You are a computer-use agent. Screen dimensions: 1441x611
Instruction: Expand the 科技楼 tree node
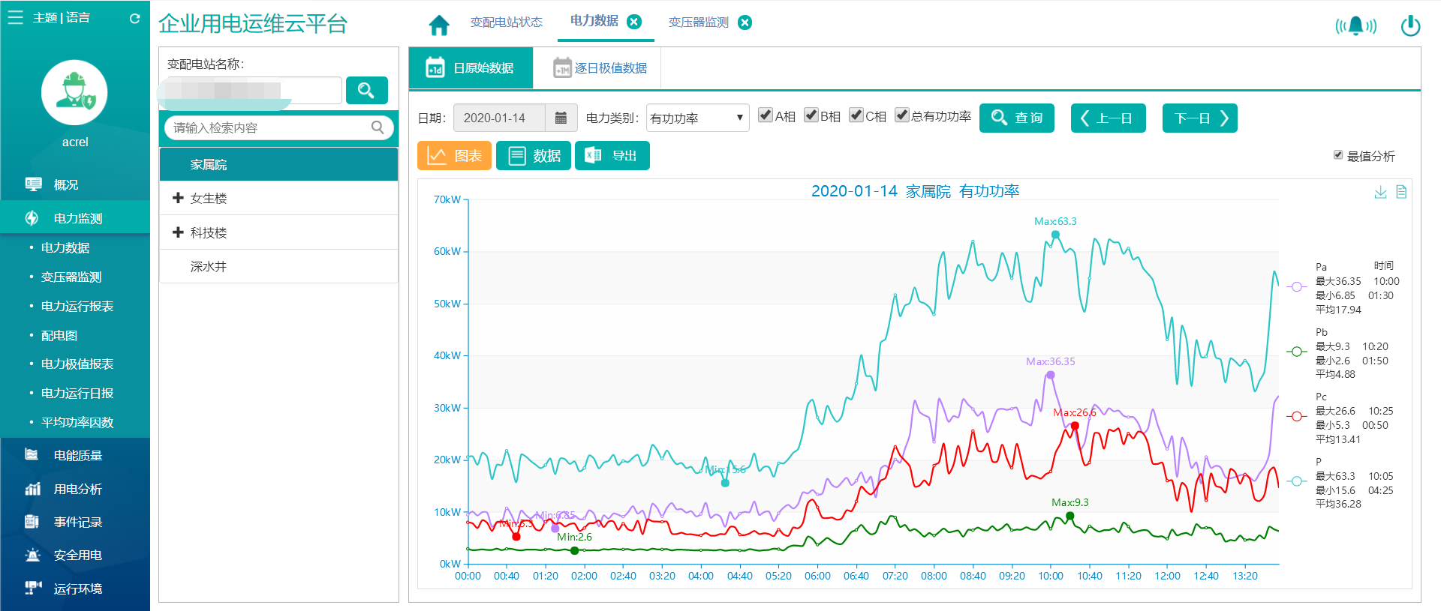tap(178, 232)
